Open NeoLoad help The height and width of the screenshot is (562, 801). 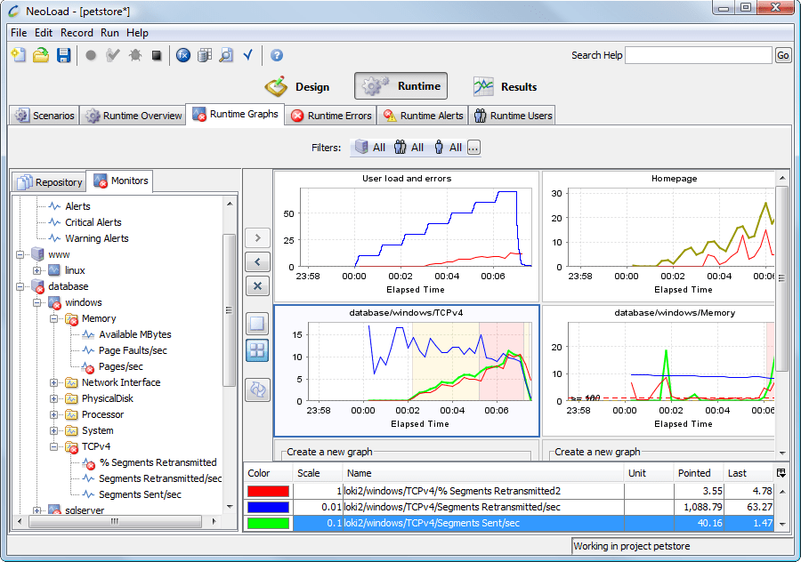[276, 55]
